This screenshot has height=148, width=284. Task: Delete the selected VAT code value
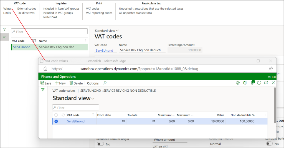[x=76, y=83]
